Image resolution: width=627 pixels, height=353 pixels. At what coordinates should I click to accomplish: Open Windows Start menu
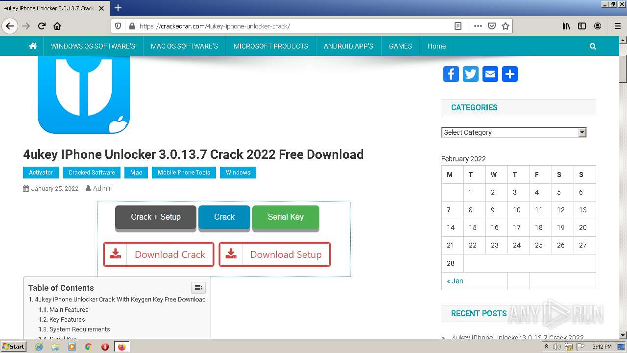point(14,347)
